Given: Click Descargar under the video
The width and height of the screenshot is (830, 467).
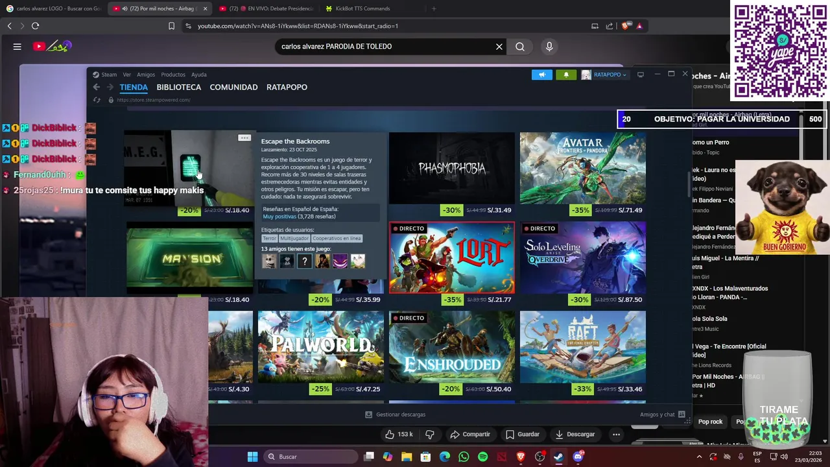Looking at the screenshot, I should (x=575, y=434).
